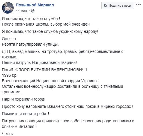Click the '1996 г.р.' line
Viewport: 143px width, 136px height.
tap(10, 75)
